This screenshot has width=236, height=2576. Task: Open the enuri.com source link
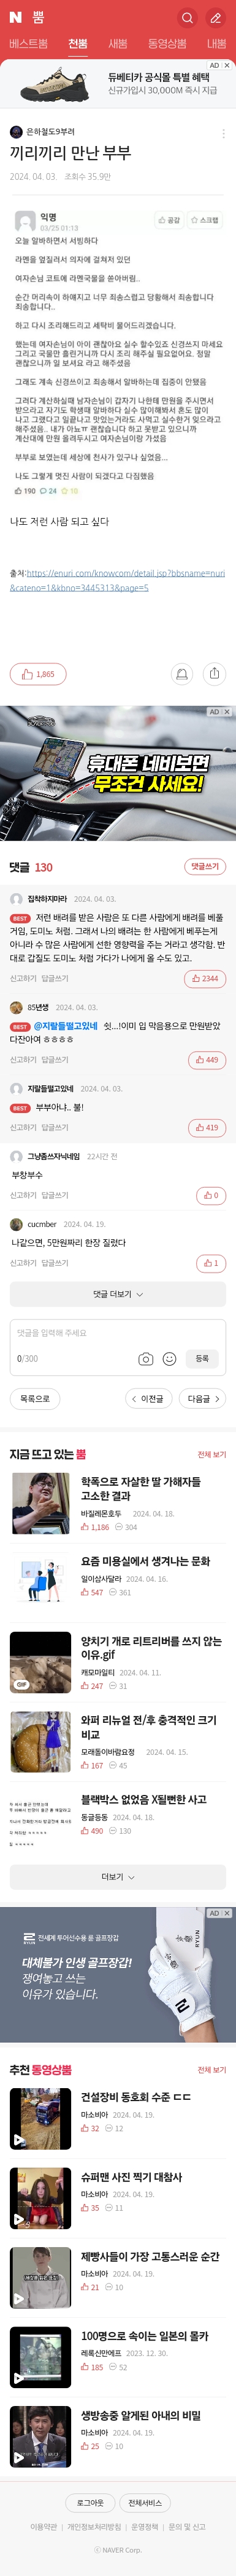[x=118, y=581]
